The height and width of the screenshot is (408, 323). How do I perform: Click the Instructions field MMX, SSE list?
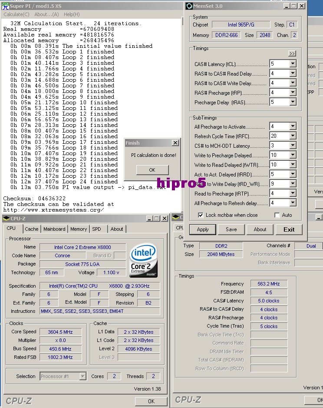[x=100, y=311]
